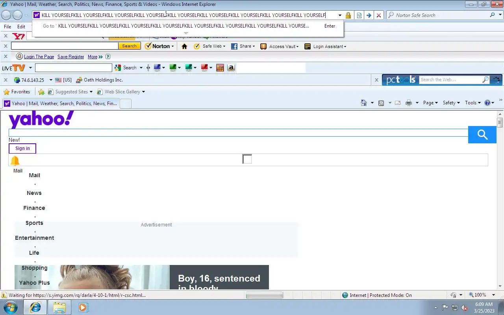The image size is (504, 315).
Task: Click the Norton toolbar home icon
Action: (x=184, y=46)
